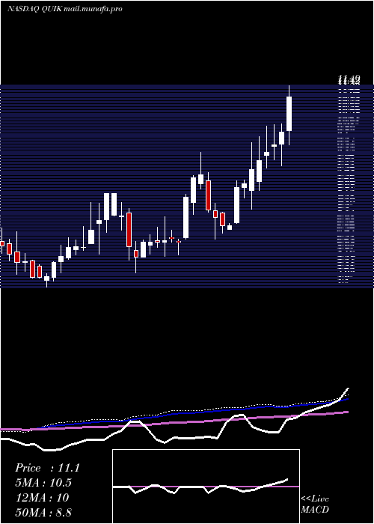Select the 5MA : 10.5 reading
Viewport: 374px width, 524px height.
tap(43, 483)
